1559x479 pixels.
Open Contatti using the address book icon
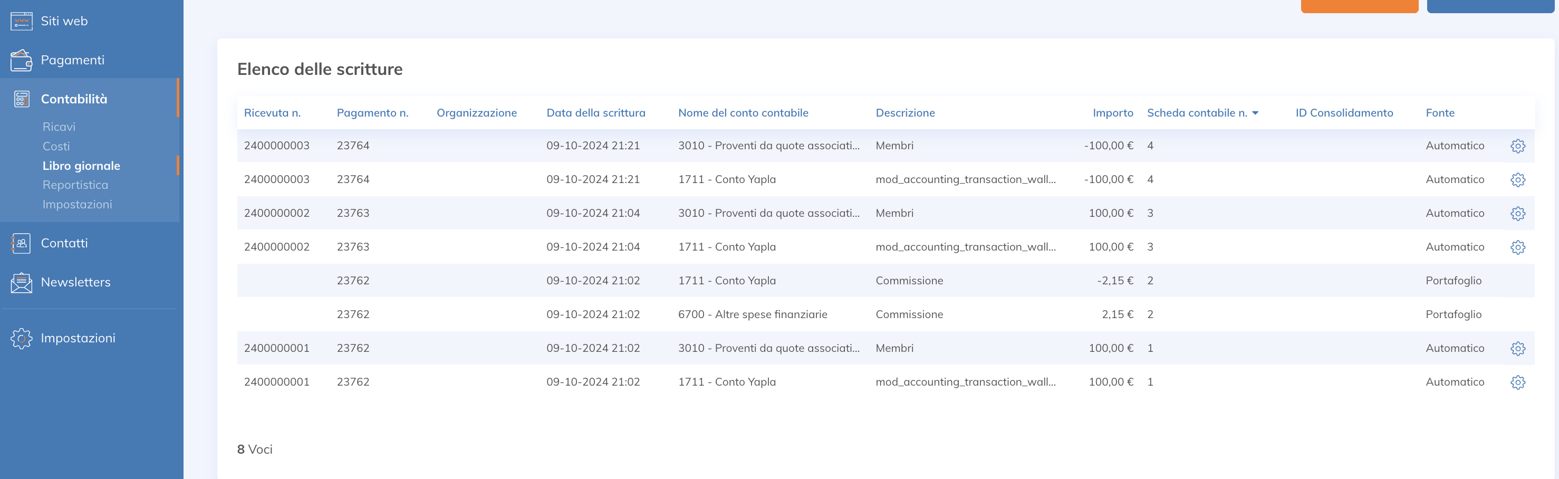pos(21,243)
